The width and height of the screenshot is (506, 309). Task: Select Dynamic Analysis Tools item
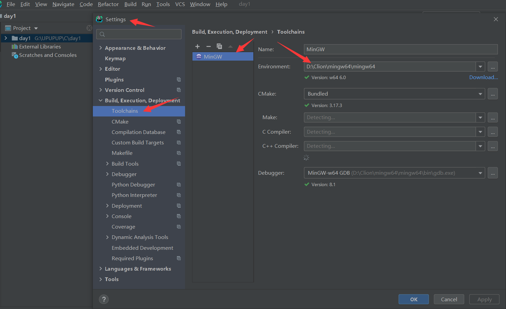coord(140,237)
